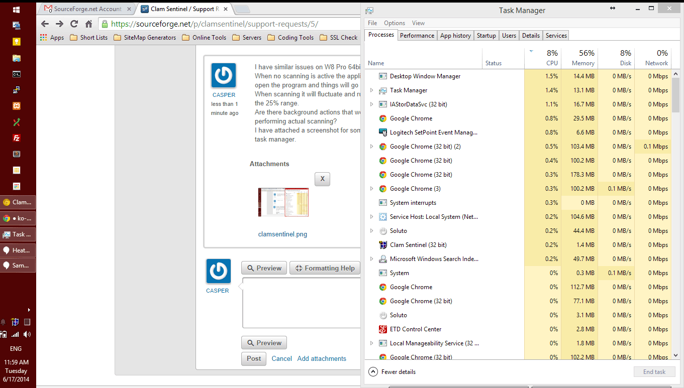Expand the Google Chrome (3) process group
Screen dimensions: 684x388
(371, 189)
